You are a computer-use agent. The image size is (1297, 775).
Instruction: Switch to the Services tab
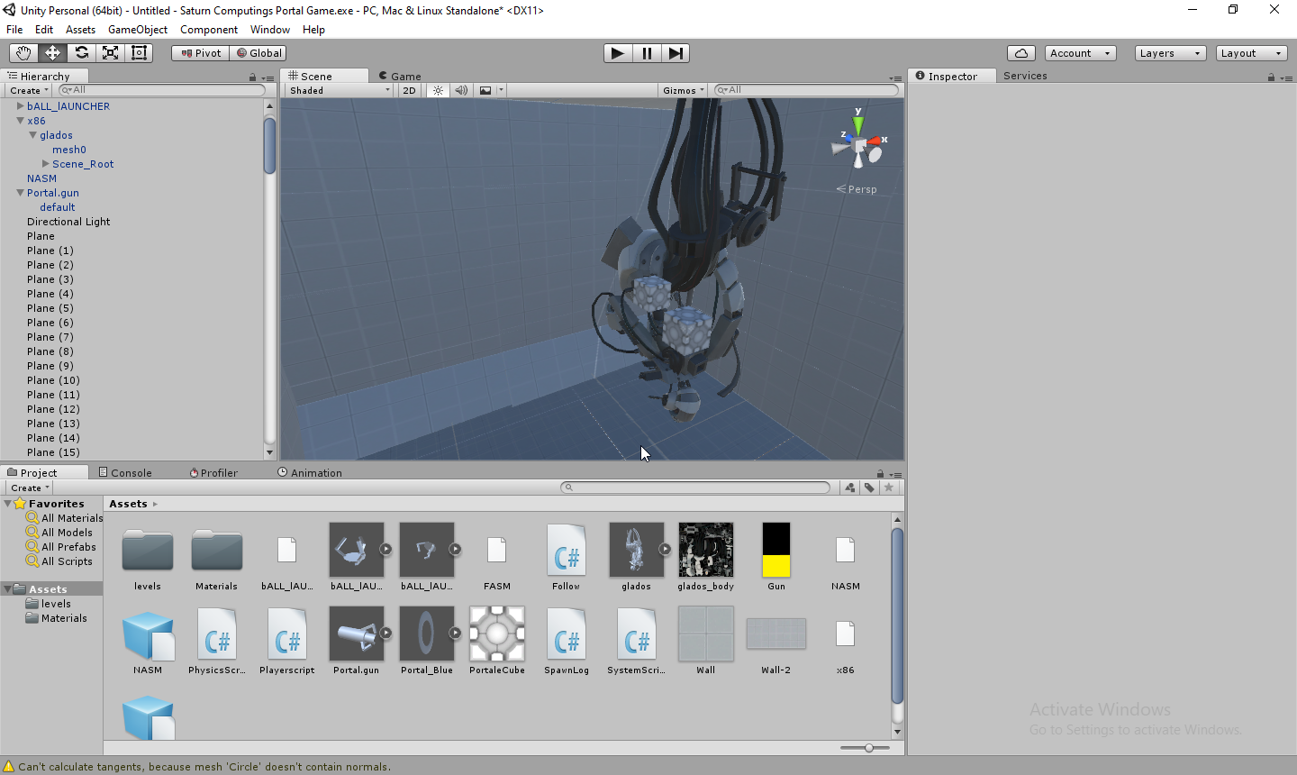1025,76
